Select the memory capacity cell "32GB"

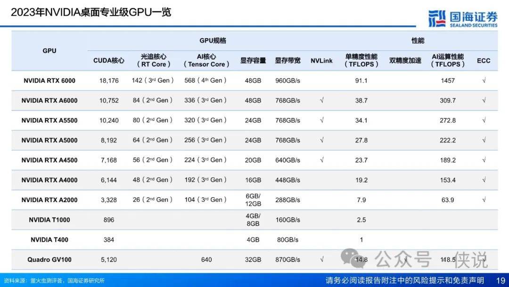pyautogui.click(x=253, y=260)
